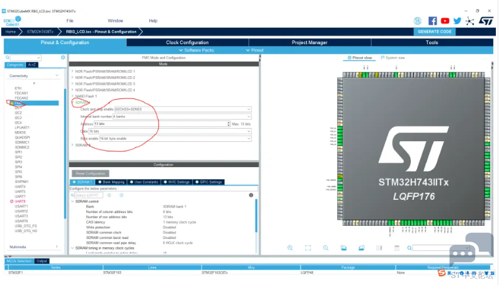Switch to Tools tab
Screen dimensions: 499x285
432,42
